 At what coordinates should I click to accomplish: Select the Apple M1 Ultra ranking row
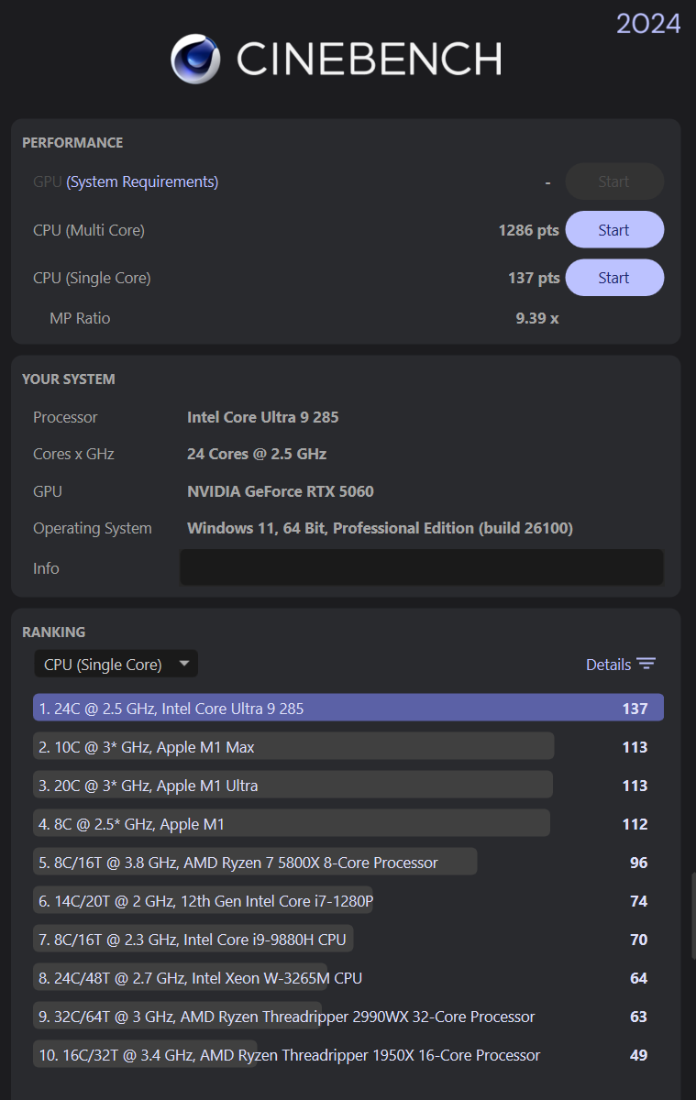click(293, 786)
